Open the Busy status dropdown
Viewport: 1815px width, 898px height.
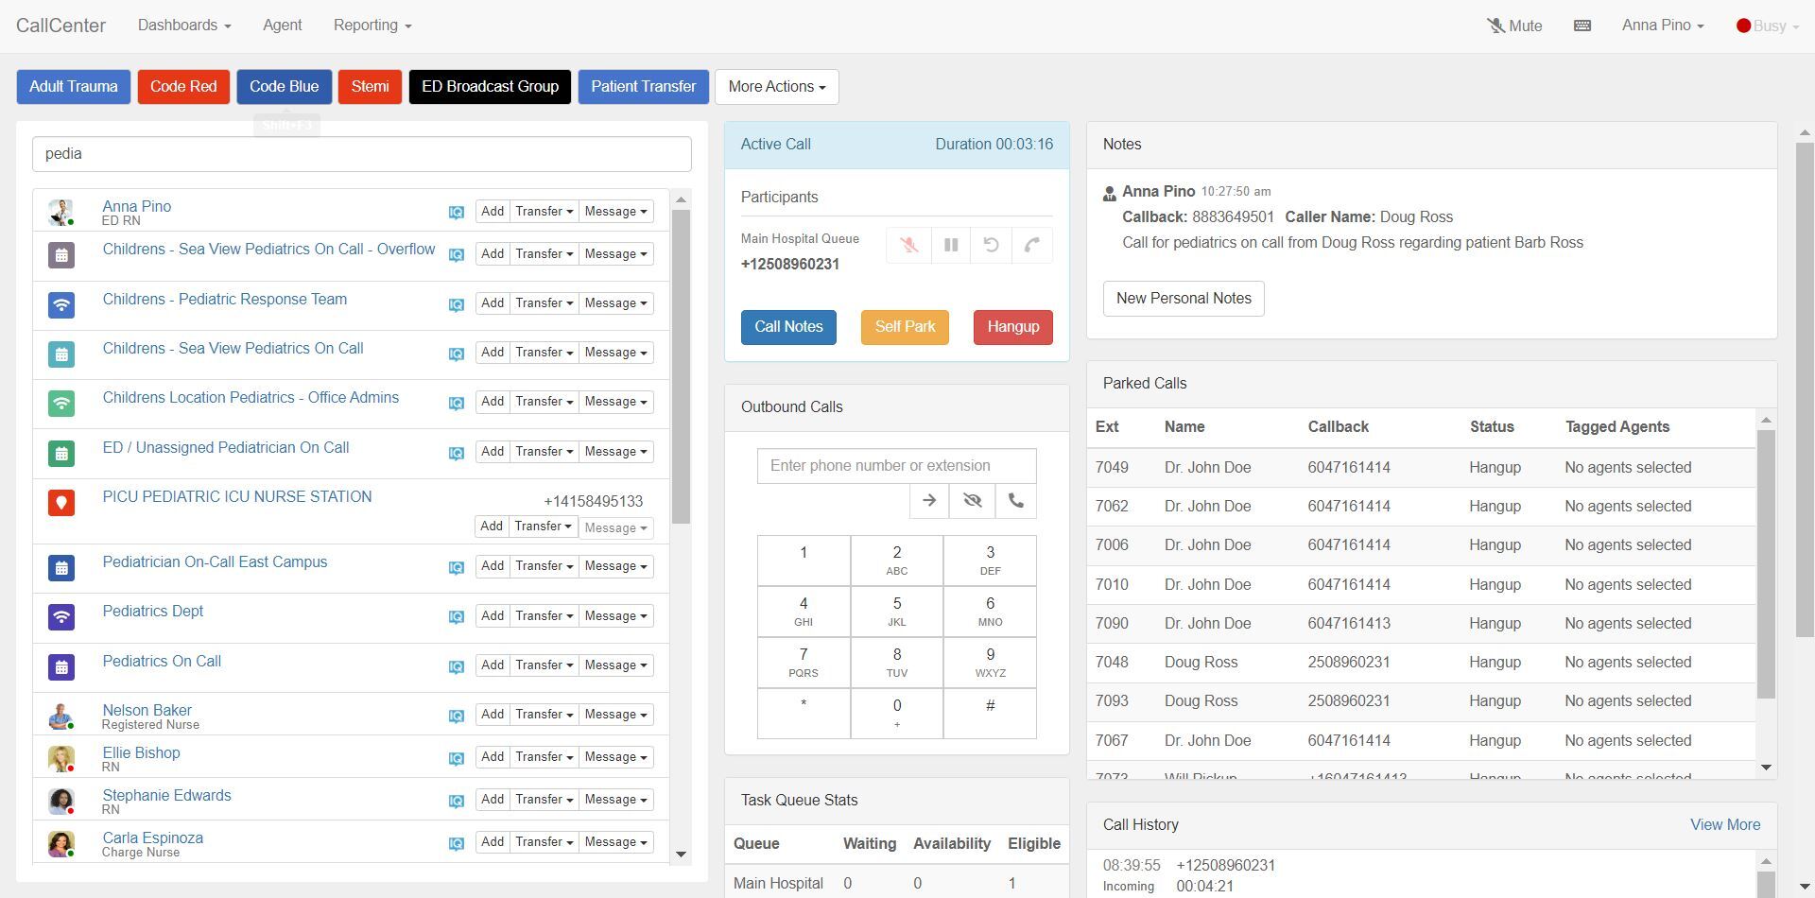(x=1770, y=26)
